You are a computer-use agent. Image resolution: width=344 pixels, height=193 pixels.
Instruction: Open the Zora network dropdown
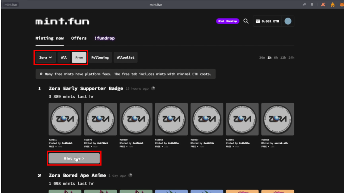pos(46,58)
